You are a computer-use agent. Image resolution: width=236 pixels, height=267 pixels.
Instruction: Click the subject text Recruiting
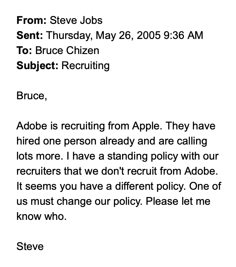86,66
